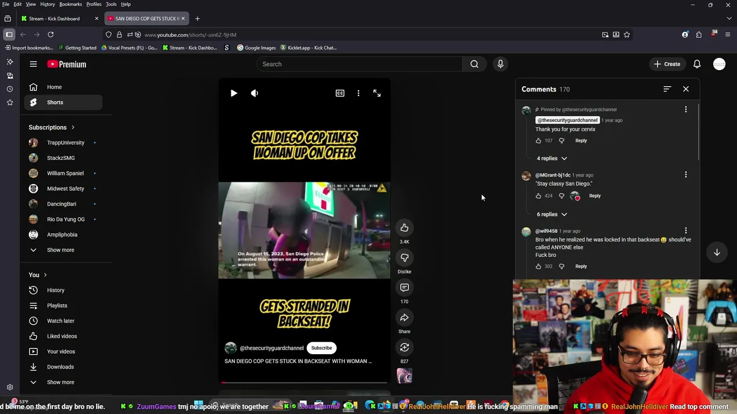The height and width of the screenshot is (414, 737).
Task: Open options menu for MGrant comment
Action: tap(686, 175)
